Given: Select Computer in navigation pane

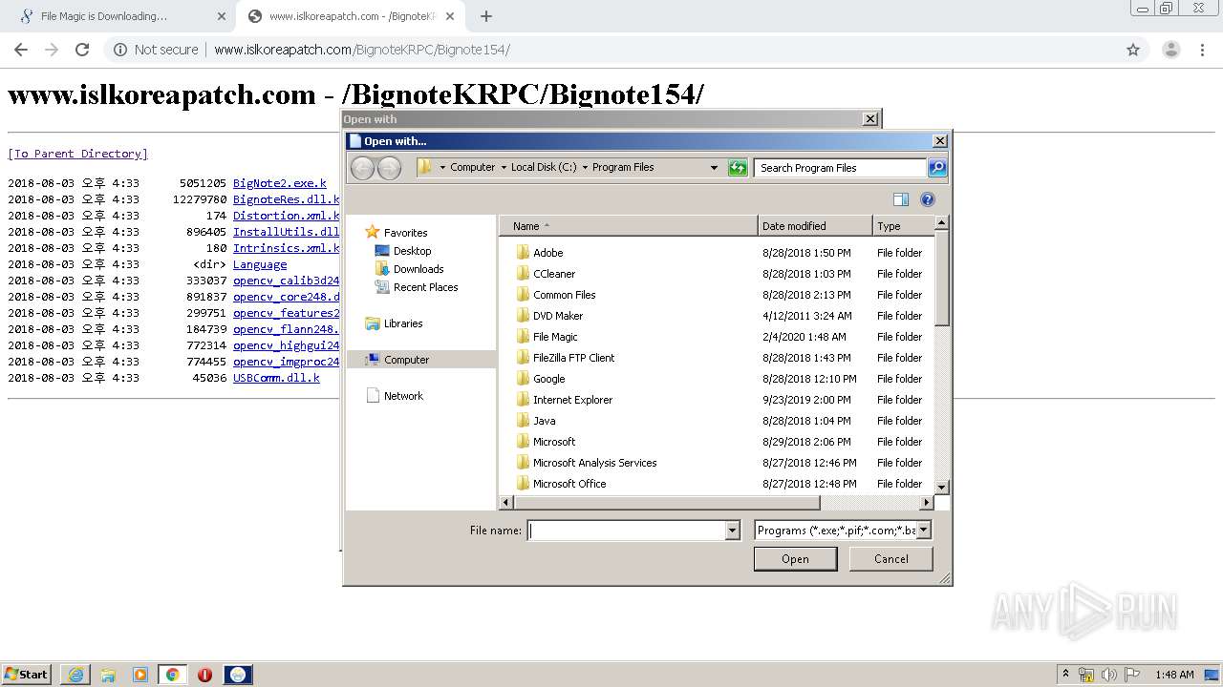Looking at the screenshot, I should (x=406, y=360).
